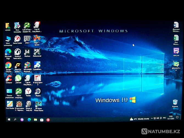Open the volume control tray icon
184x138 pixels.
[158, 118]
